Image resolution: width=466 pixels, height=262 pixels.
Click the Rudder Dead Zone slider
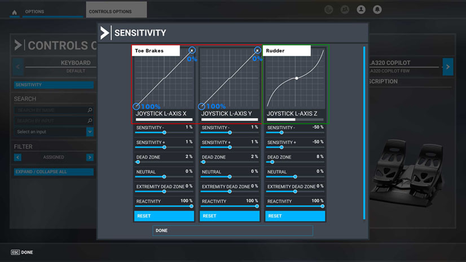294,162
